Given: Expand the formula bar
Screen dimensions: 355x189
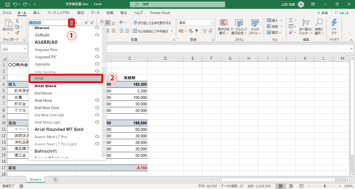Looking at the screenshot, I should (352, 49).
